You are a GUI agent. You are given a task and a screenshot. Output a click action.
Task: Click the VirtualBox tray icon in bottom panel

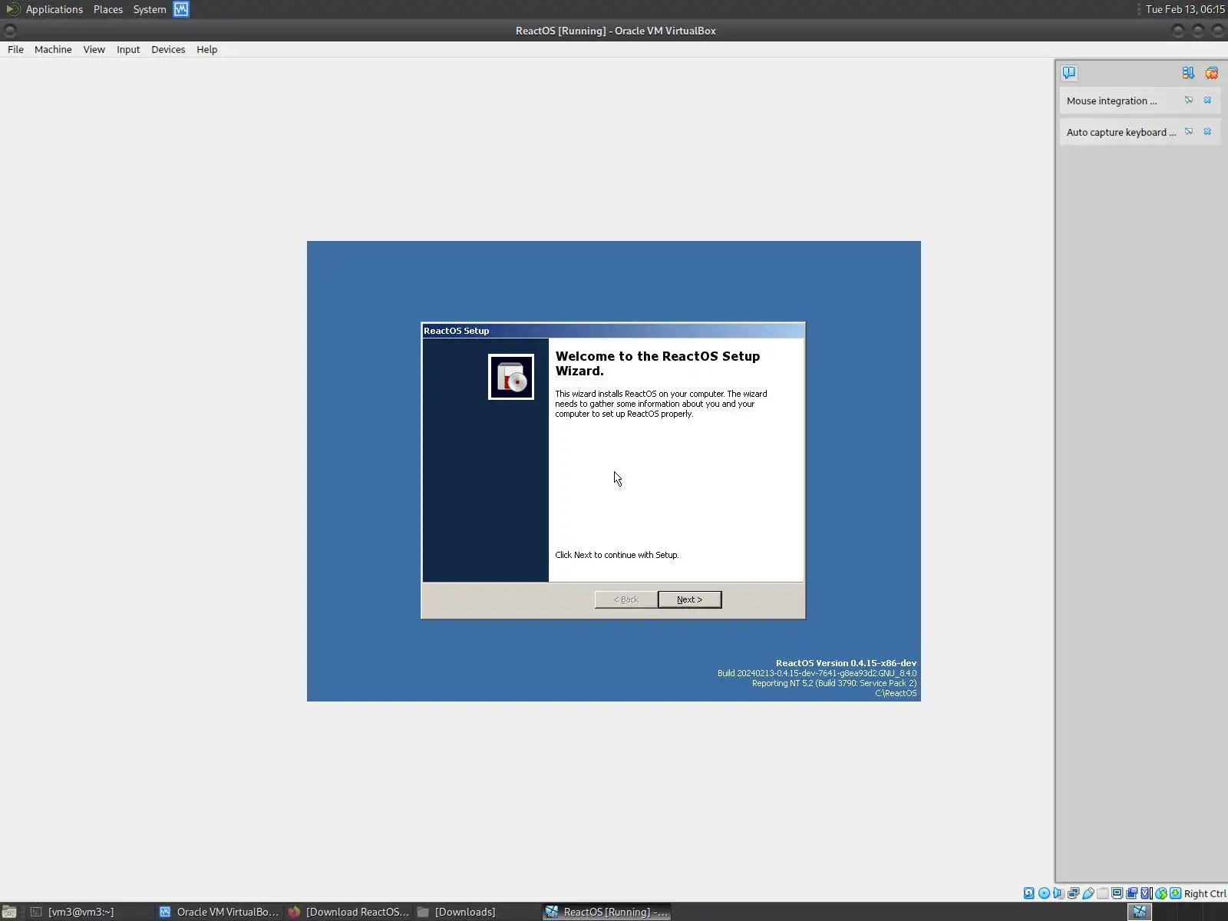[1140, 912]
